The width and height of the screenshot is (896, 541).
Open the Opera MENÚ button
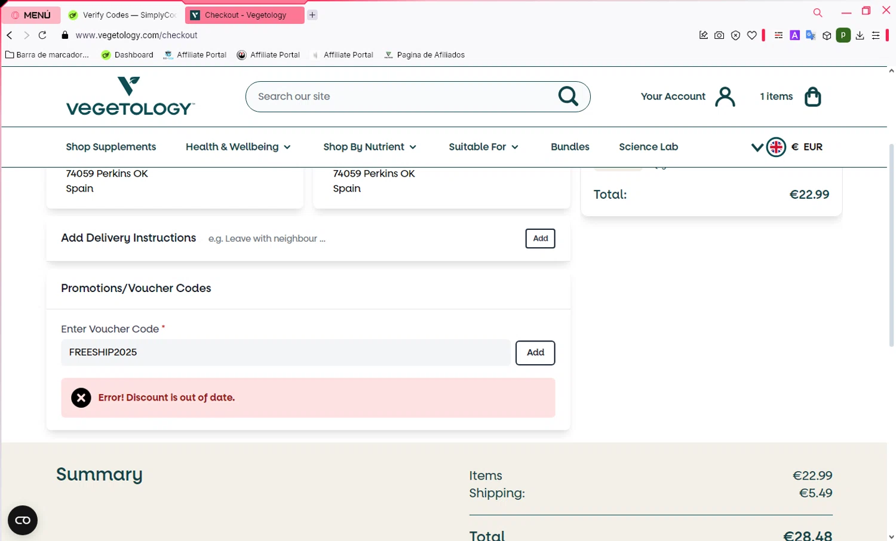tap(31, 15)
